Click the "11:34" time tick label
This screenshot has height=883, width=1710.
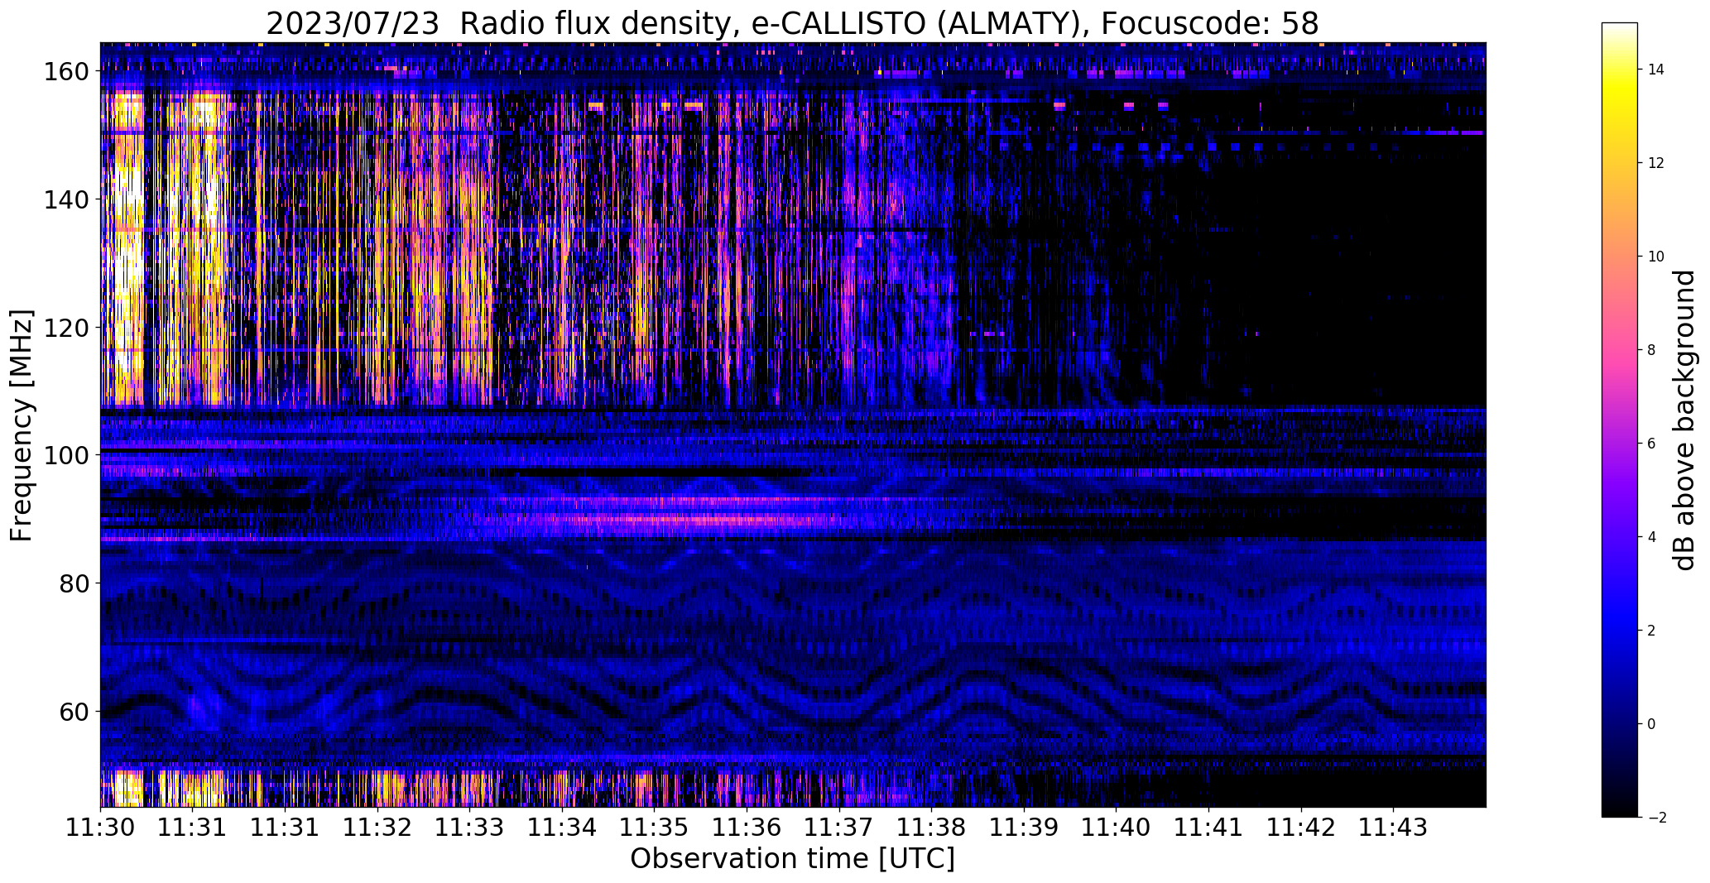(x=562, y=827)
